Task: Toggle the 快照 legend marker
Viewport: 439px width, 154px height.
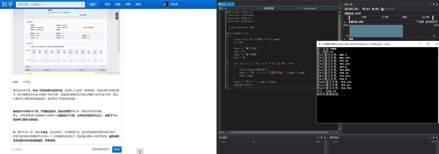Action: [x=418, y=22]
